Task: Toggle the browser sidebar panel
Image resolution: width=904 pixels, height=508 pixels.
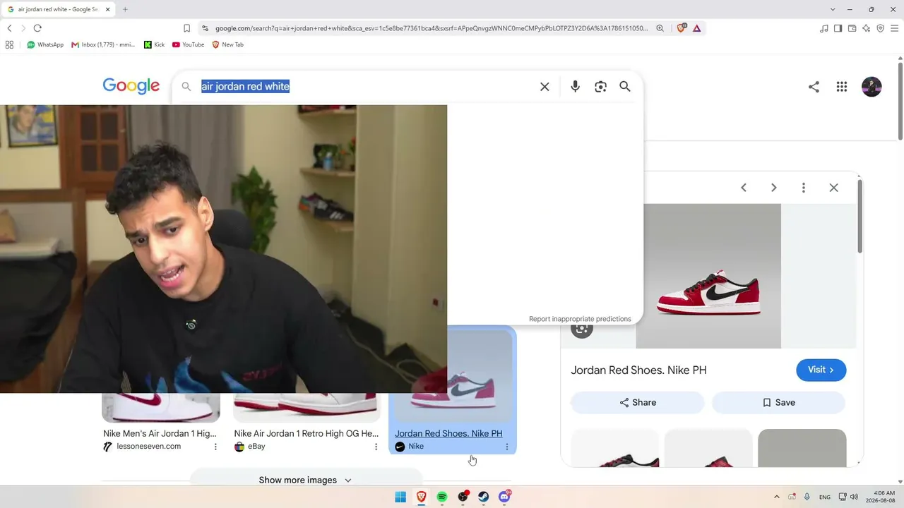Action: [838, 28]
